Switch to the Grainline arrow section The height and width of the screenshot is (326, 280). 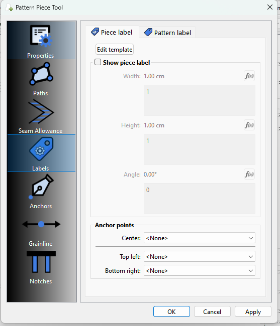pos(41,229)
